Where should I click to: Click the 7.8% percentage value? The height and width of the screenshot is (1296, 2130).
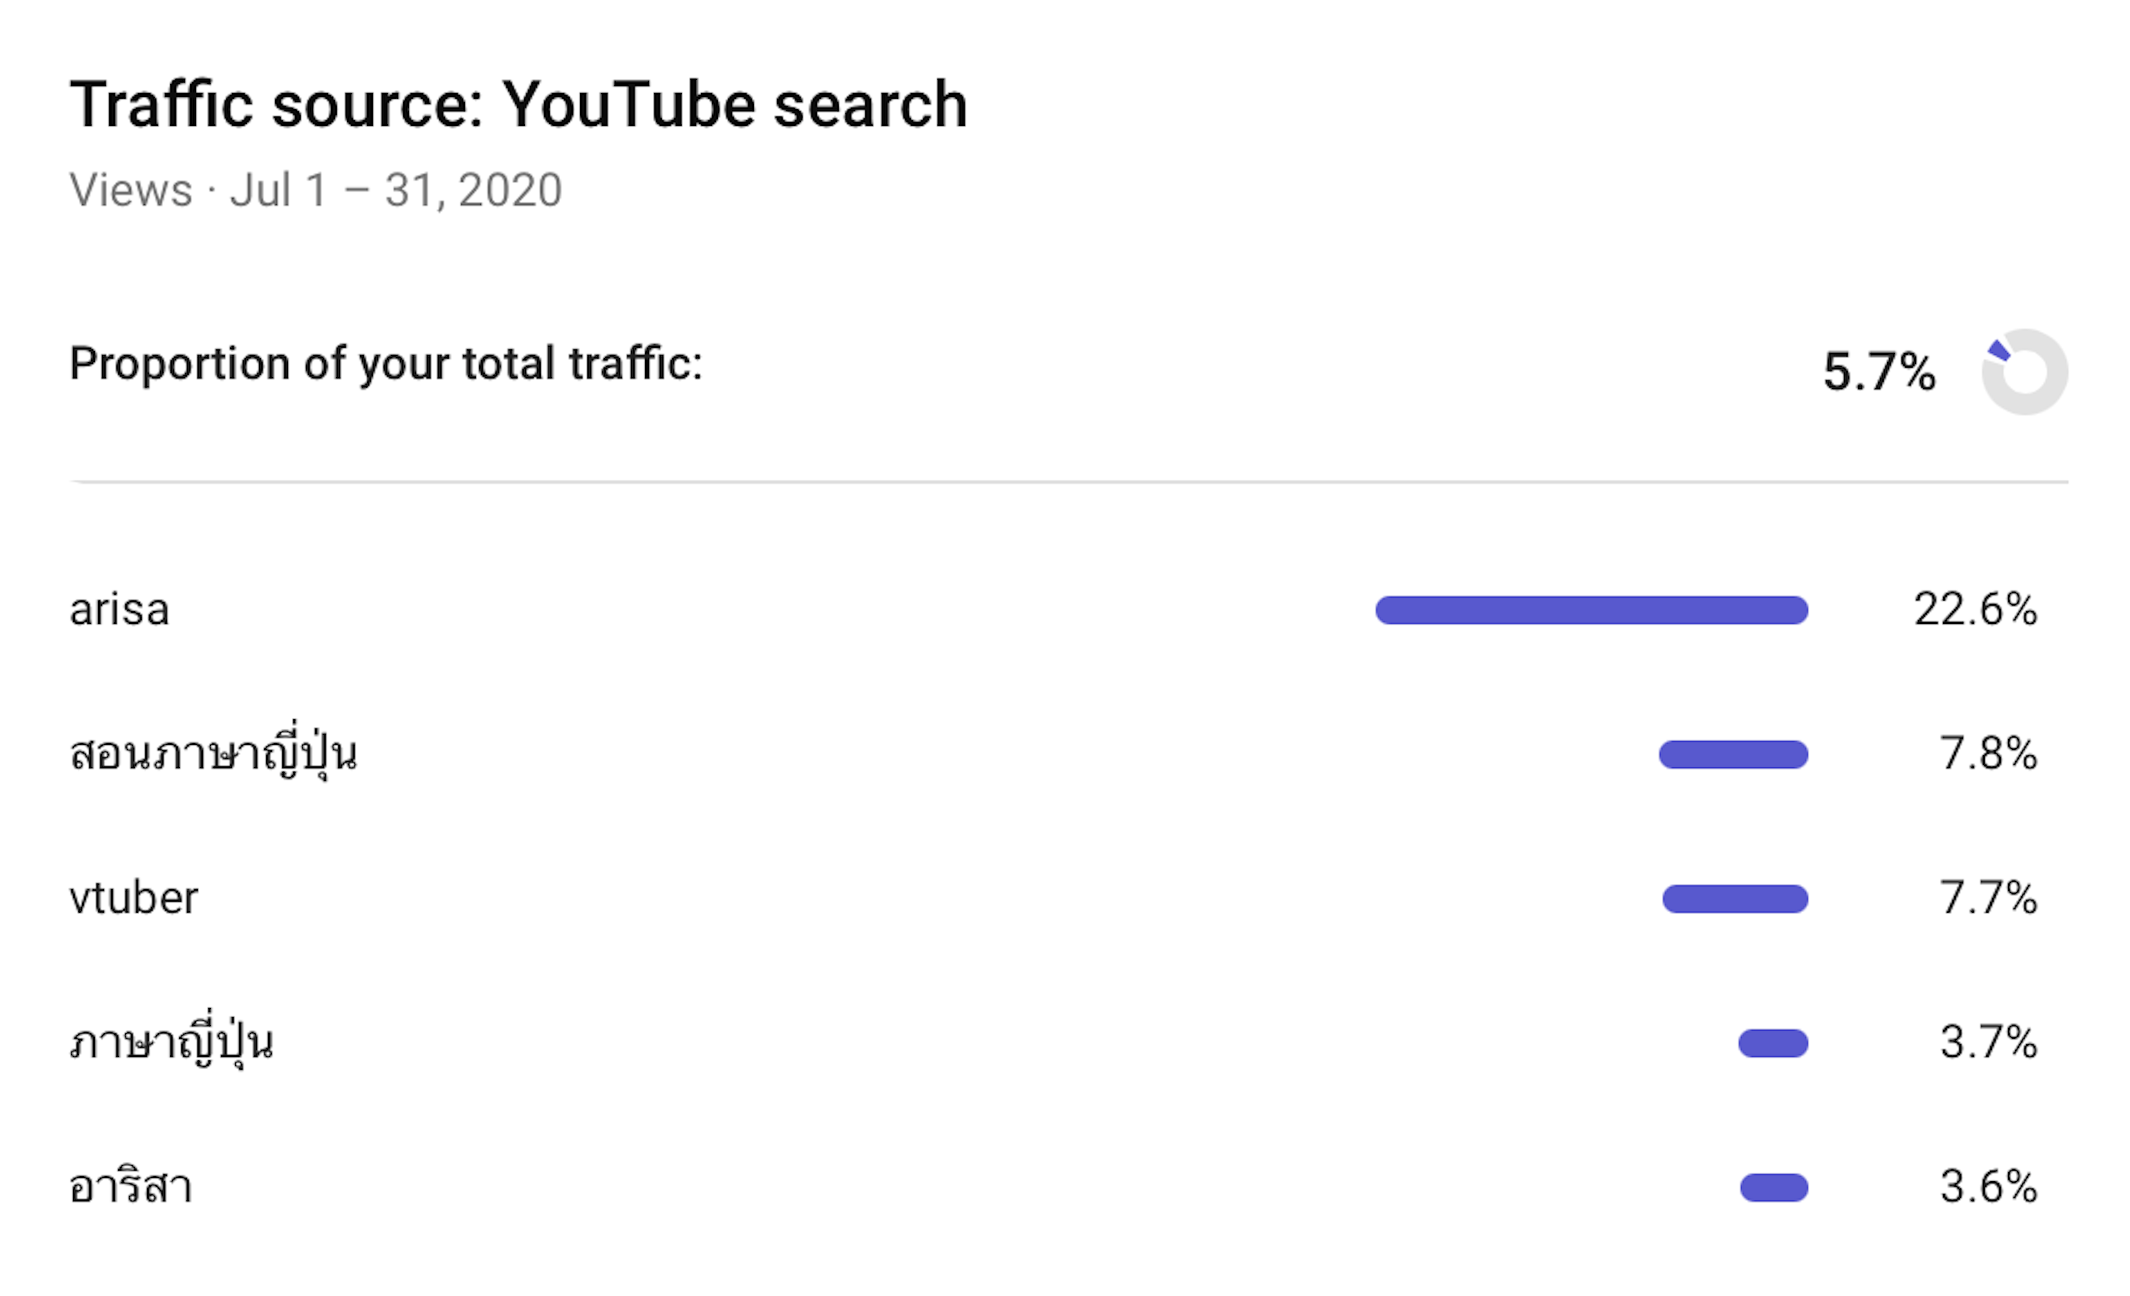[x=1988, y=754]
